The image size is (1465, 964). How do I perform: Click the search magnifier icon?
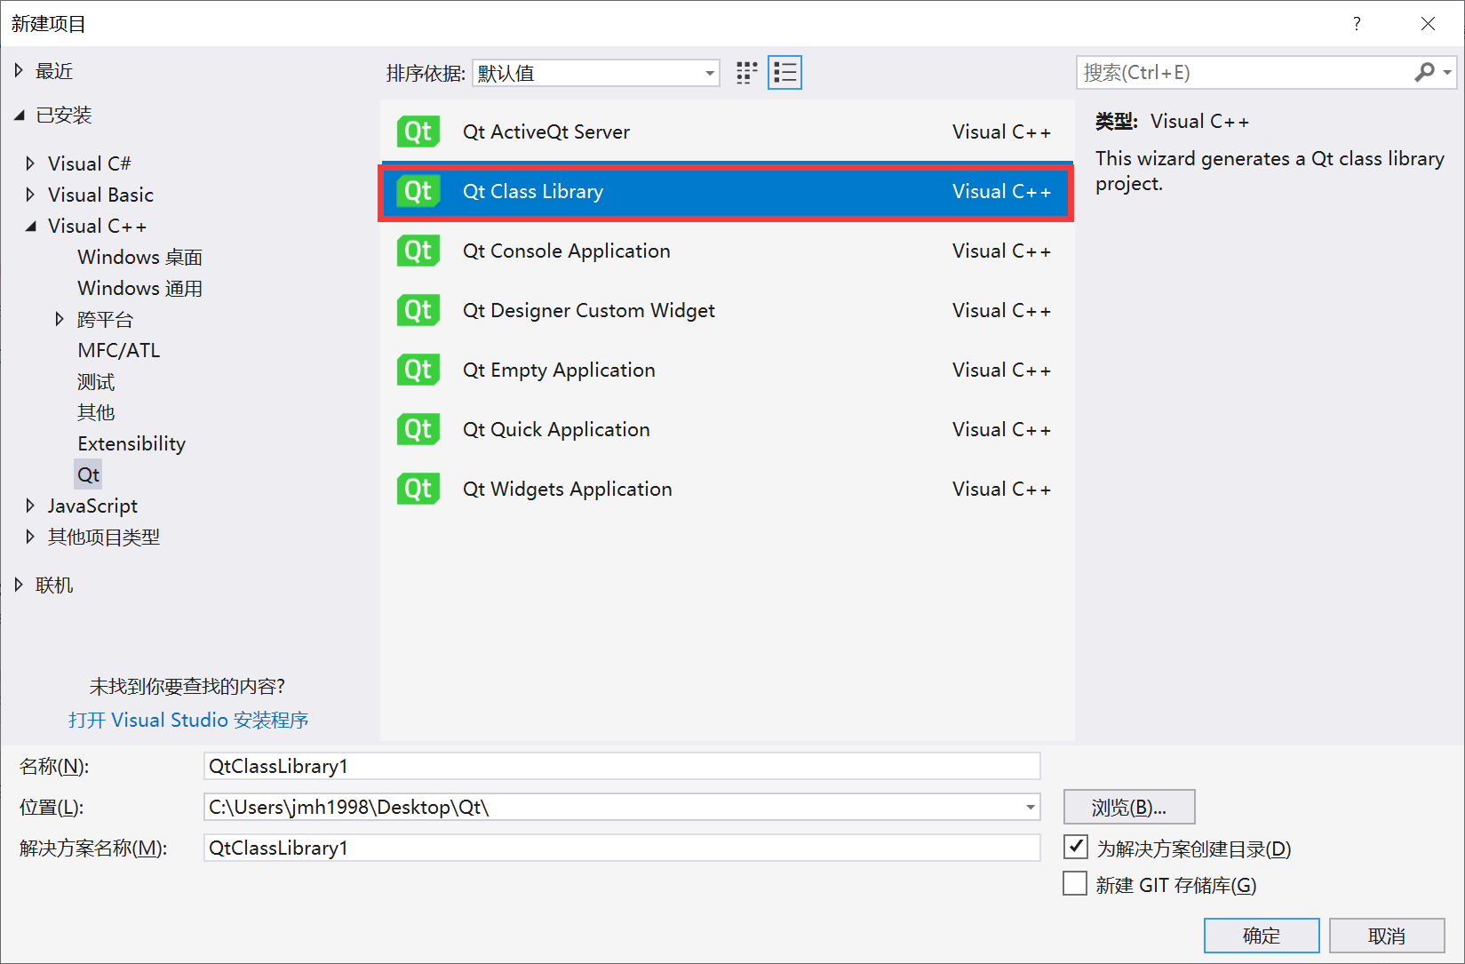click(x=1424, y=72)
